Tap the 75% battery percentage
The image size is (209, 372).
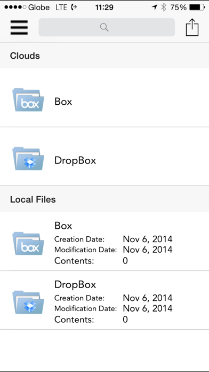click(178, 7)
